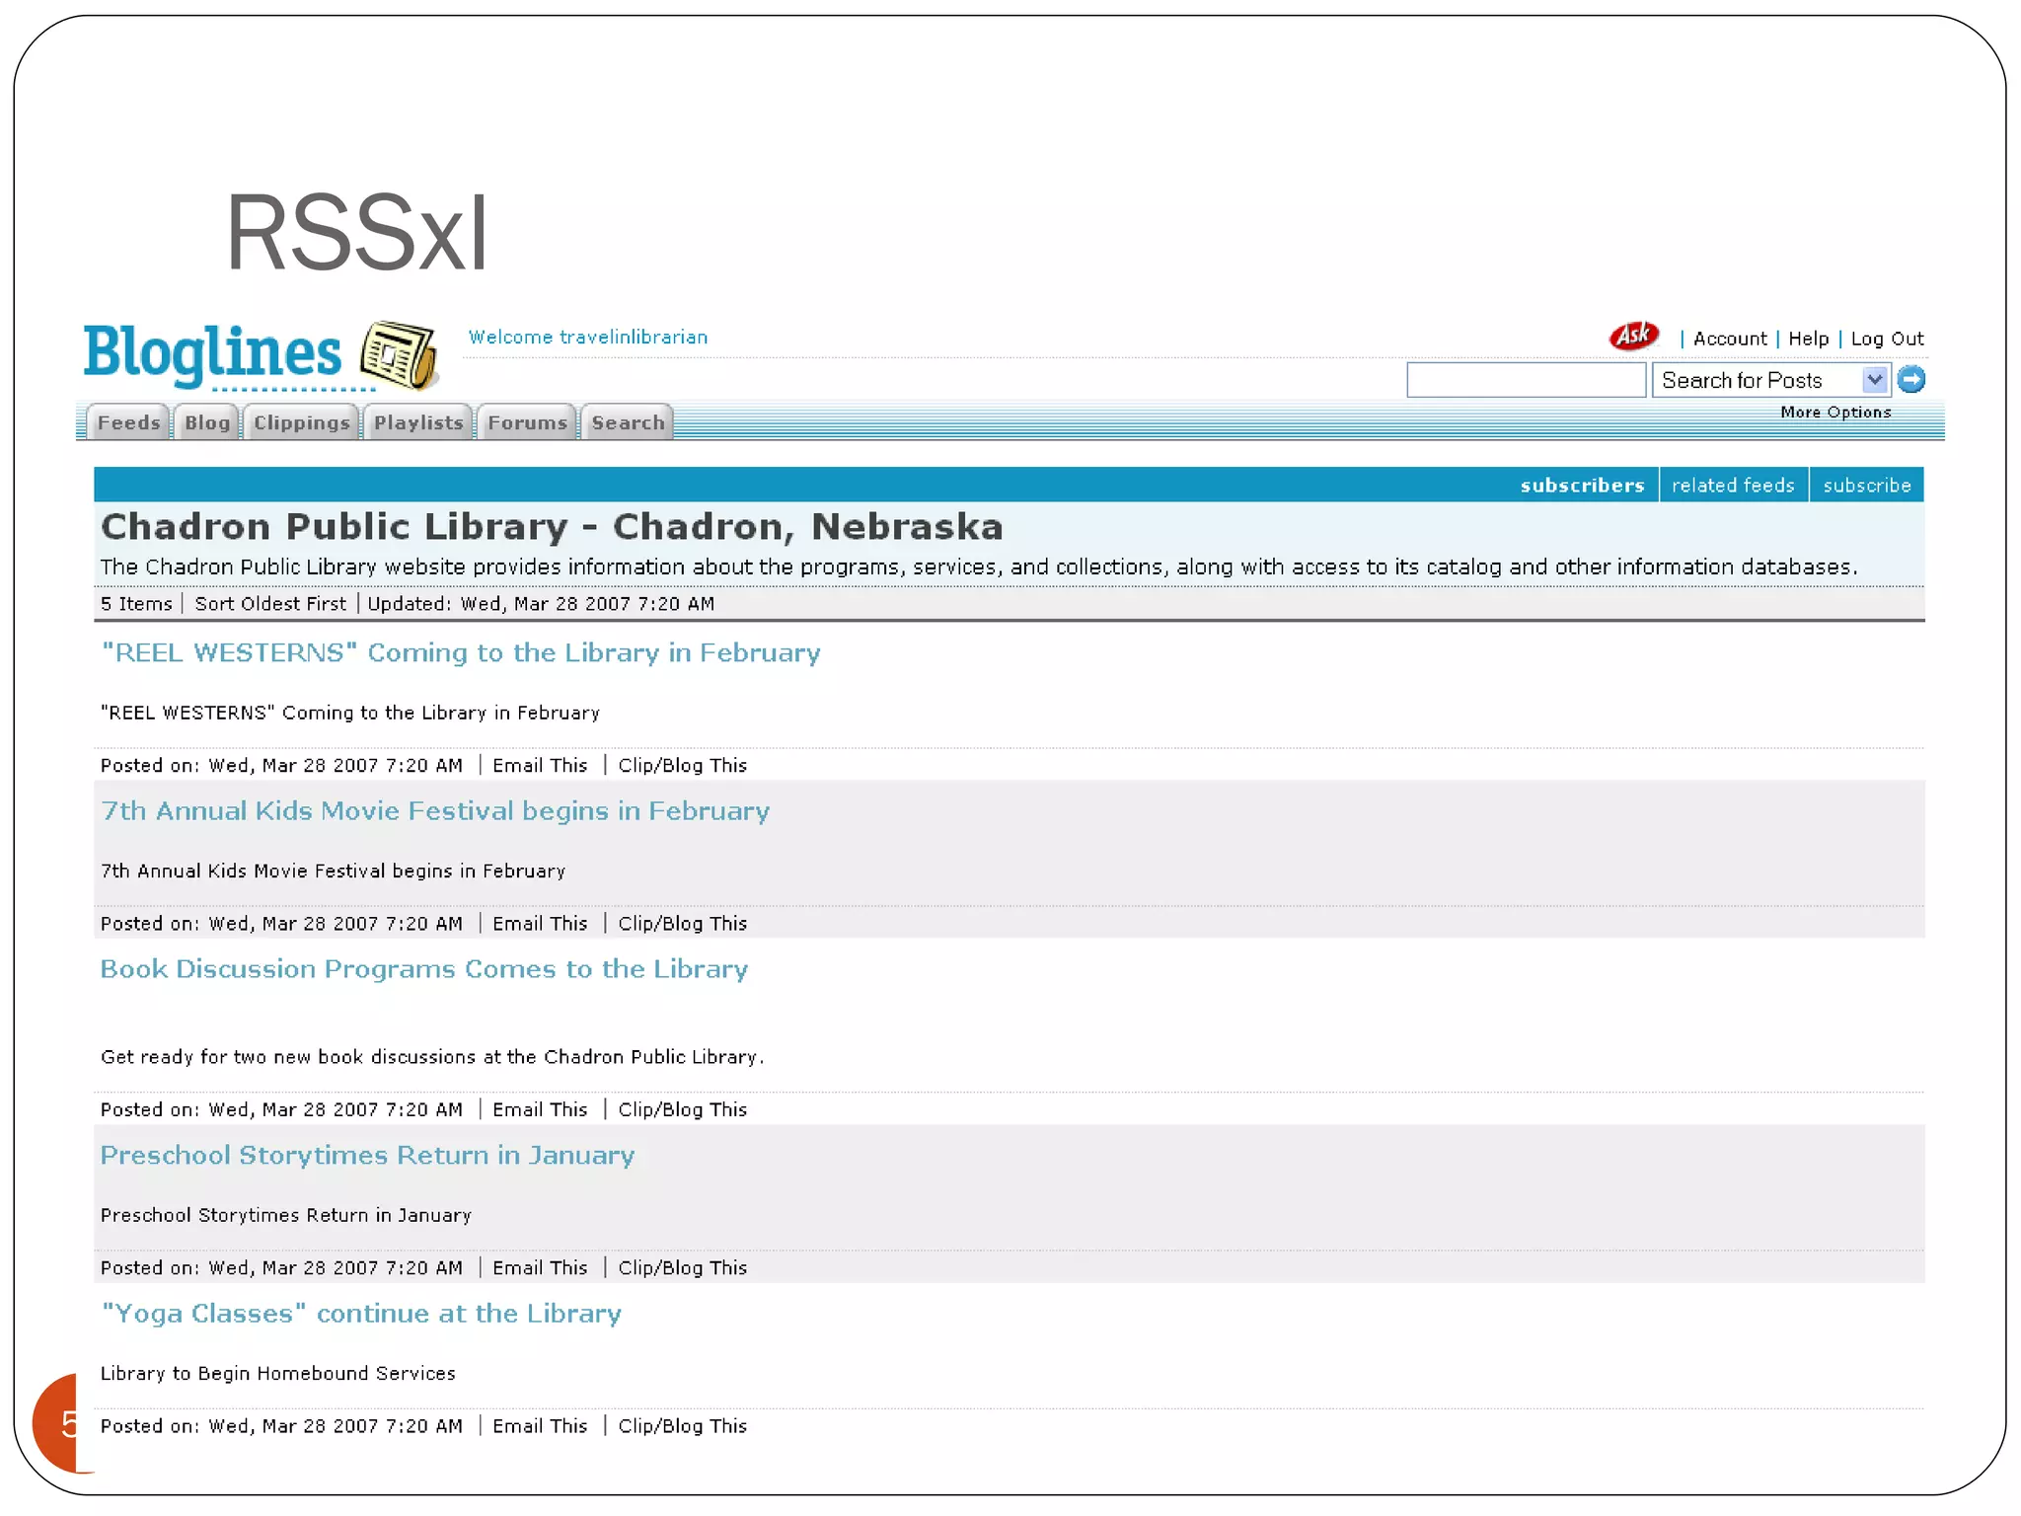Click Email This under Preschool Storytimes

[x=540, y=1268]
